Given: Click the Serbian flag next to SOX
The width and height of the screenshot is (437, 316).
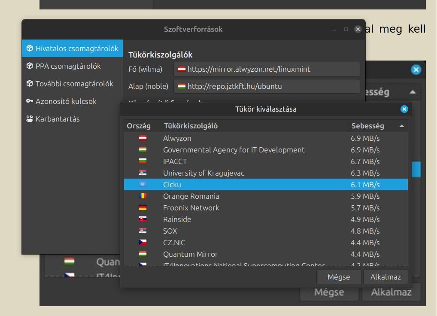Looking at the screenshot, I should click(x=143, y=231).
